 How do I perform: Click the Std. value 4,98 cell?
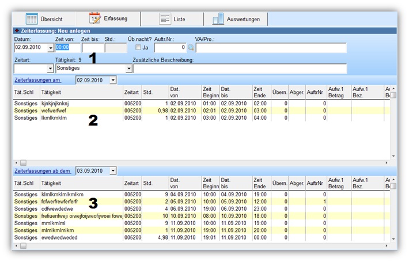point(156,237)
